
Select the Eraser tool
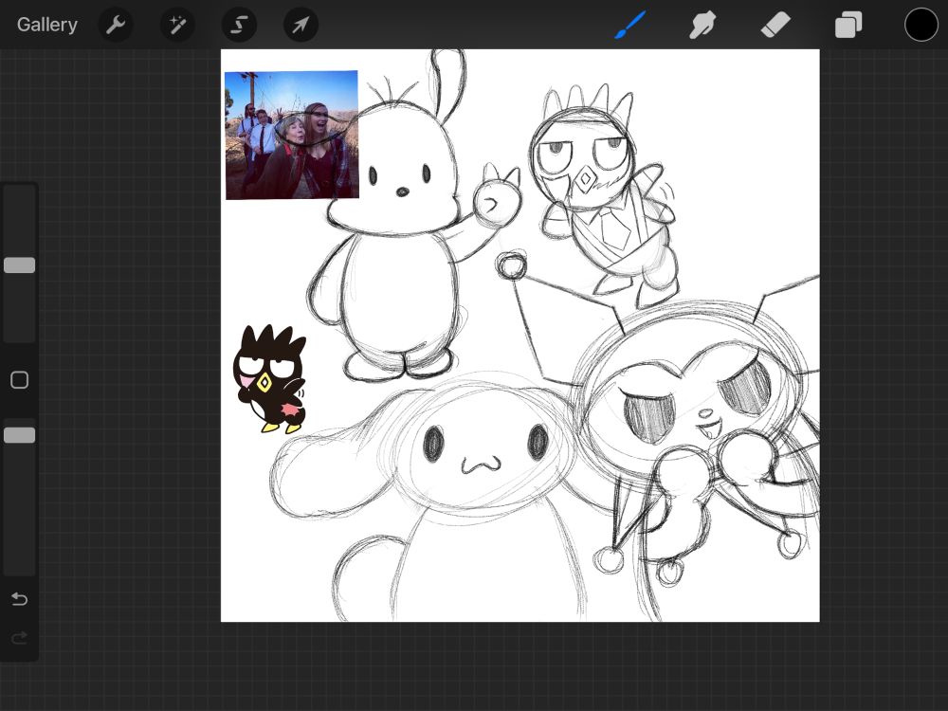tap(775, 25)
